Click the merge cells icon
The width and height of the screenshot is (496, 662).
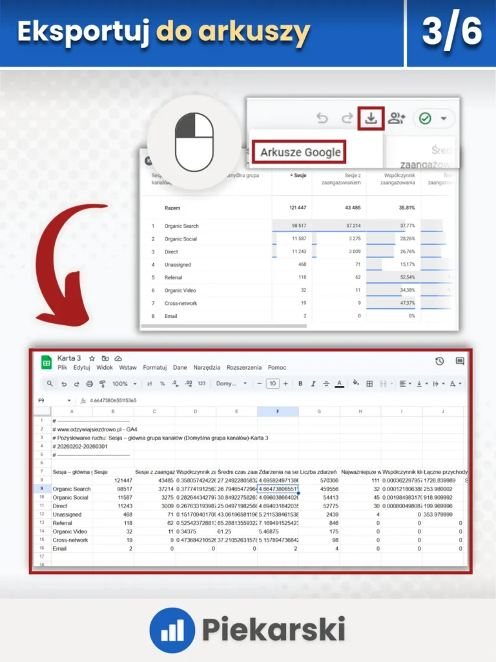[383, 384]
